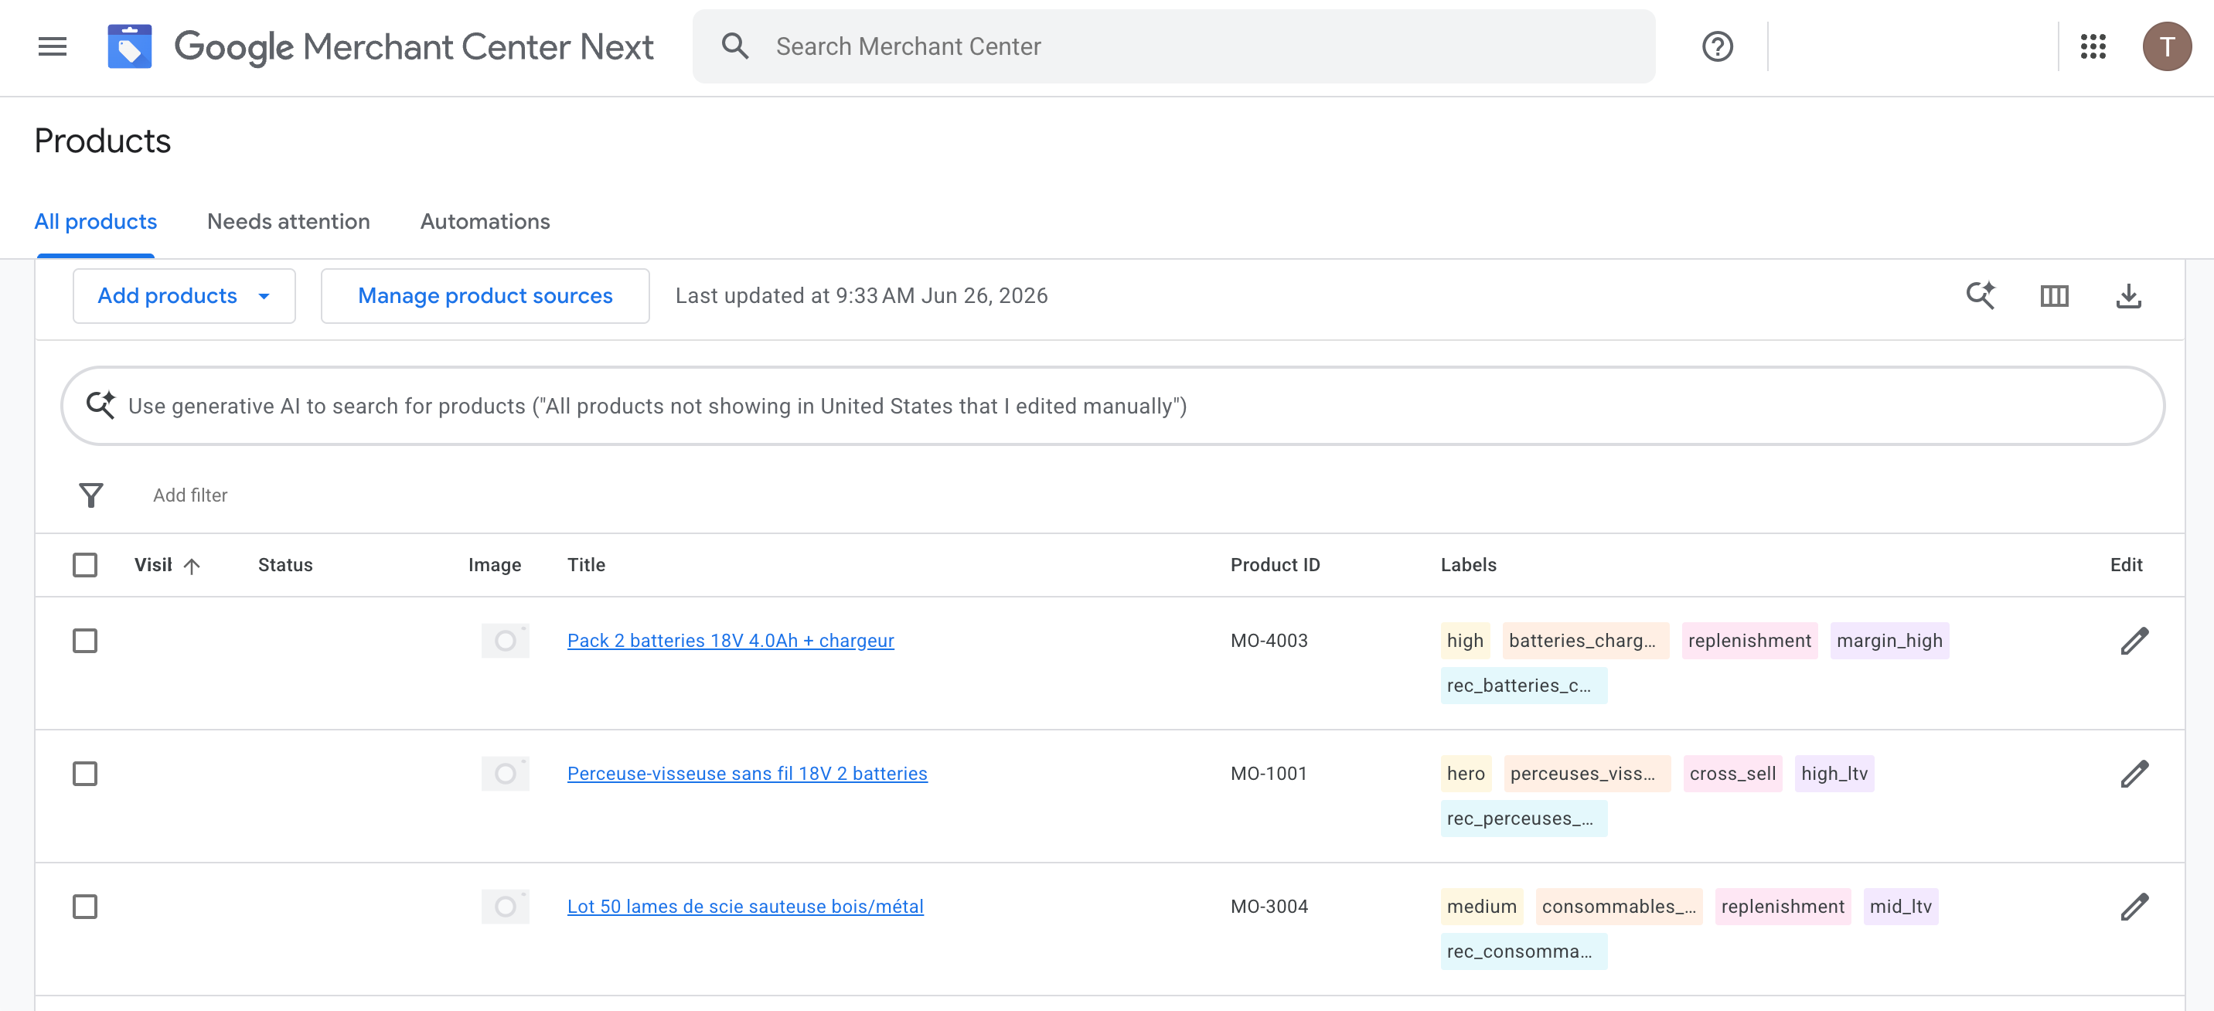2214x1011 pixels.
Task: Click the MO-1001 product ID cell
Action: coord(1269,774)
